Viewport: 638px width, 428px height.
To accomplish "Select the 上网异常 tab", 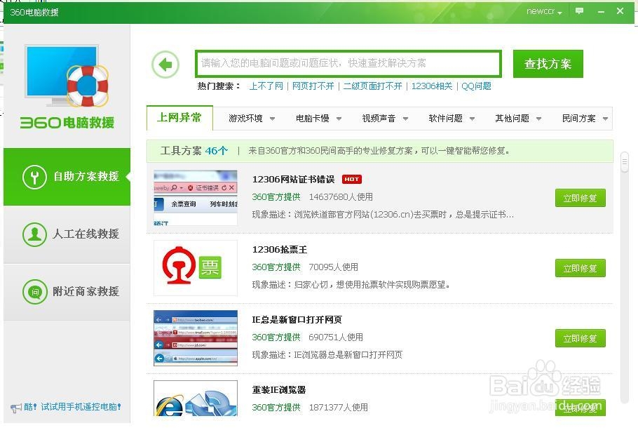I will [x=179, y=118].
